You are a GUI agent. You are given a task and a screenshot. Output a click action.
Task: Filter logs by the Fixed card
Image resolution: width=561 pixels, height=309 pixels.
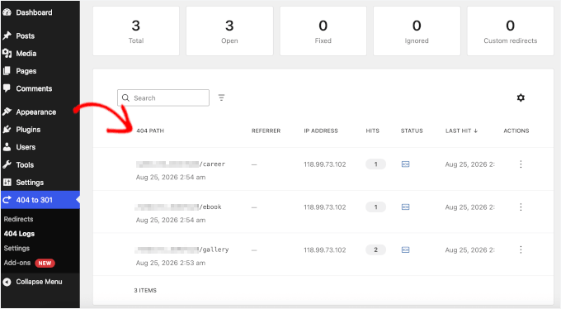[323, 31]
